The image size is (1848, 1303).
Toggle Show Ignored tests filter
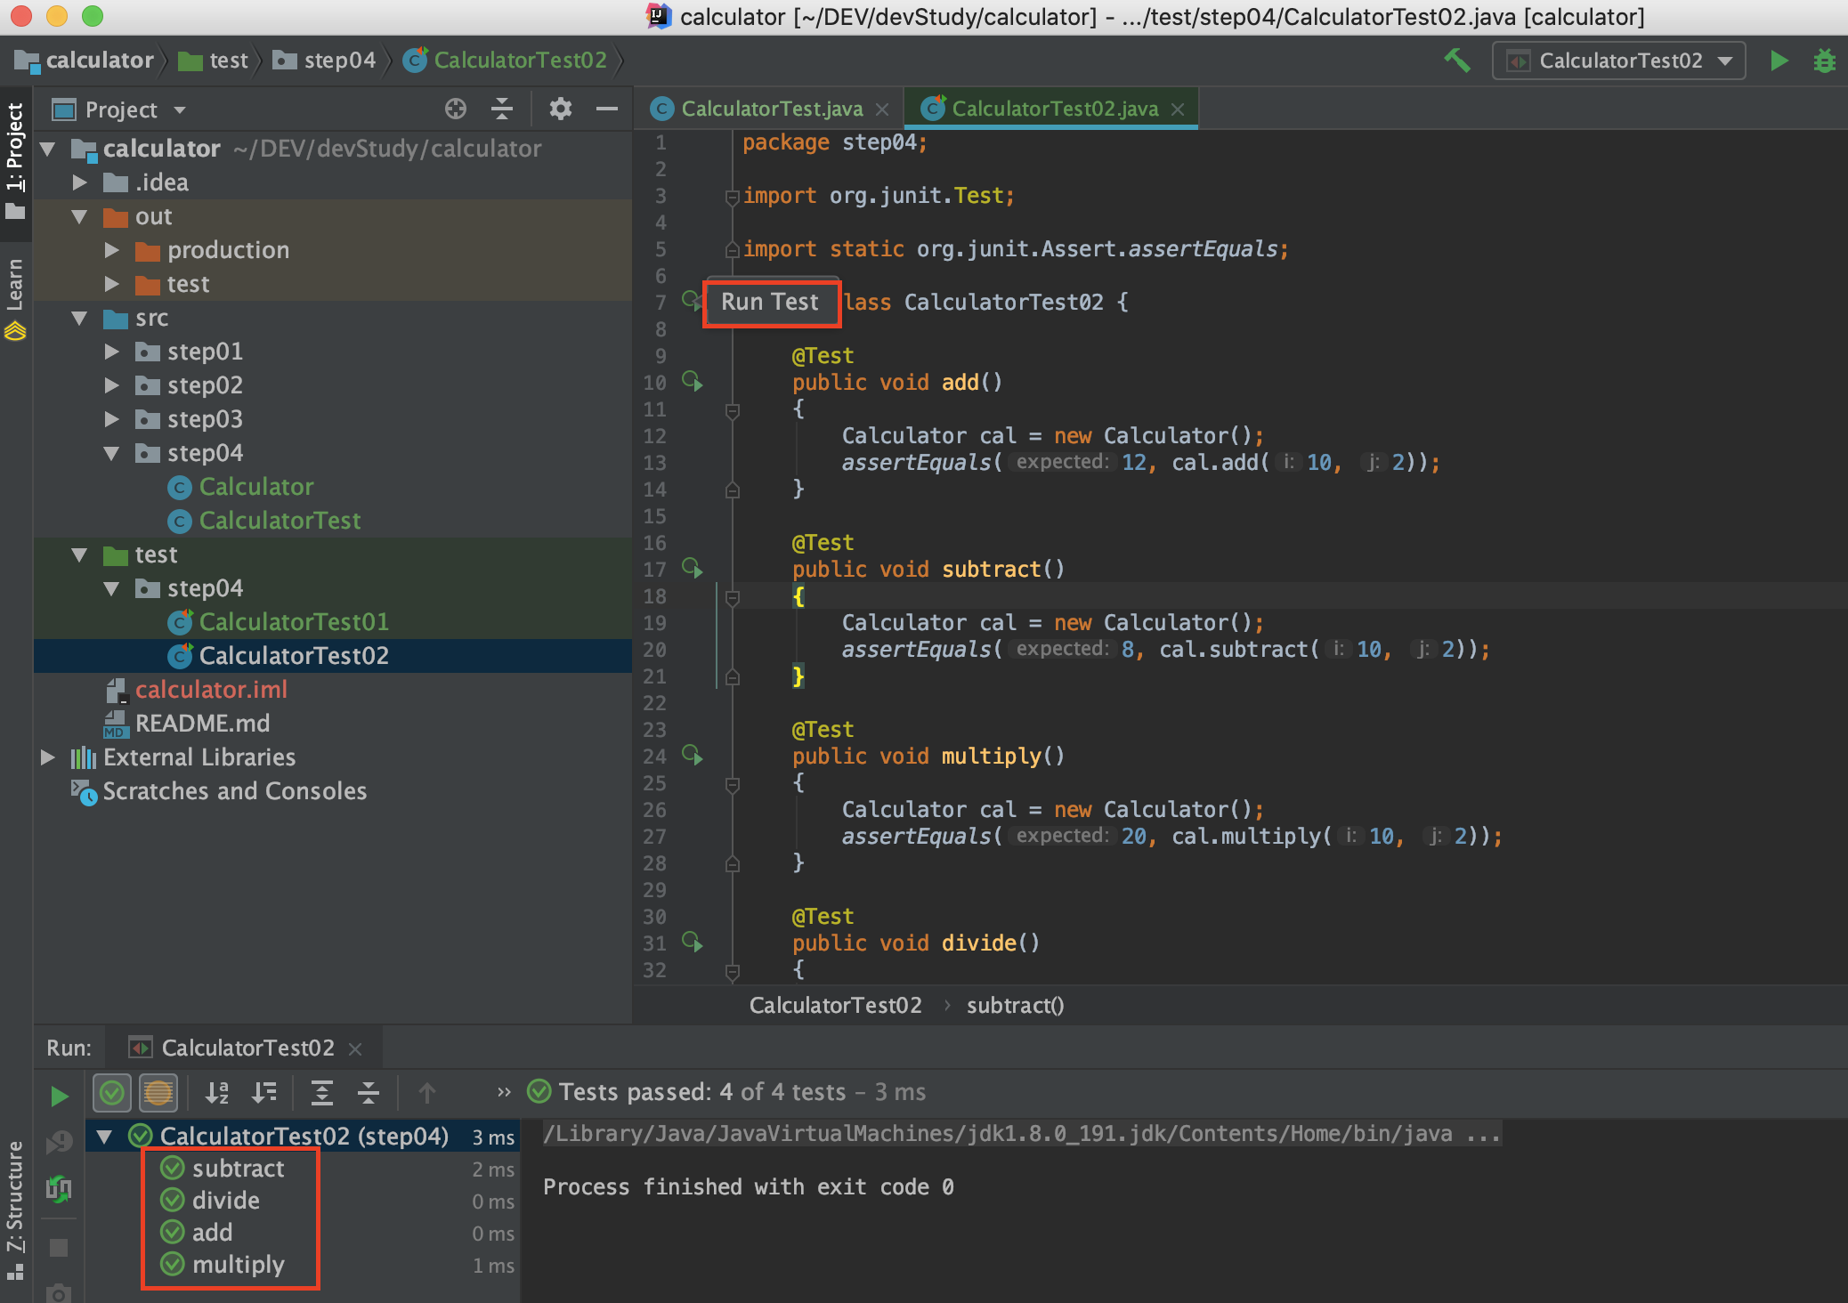[158, 1092]
